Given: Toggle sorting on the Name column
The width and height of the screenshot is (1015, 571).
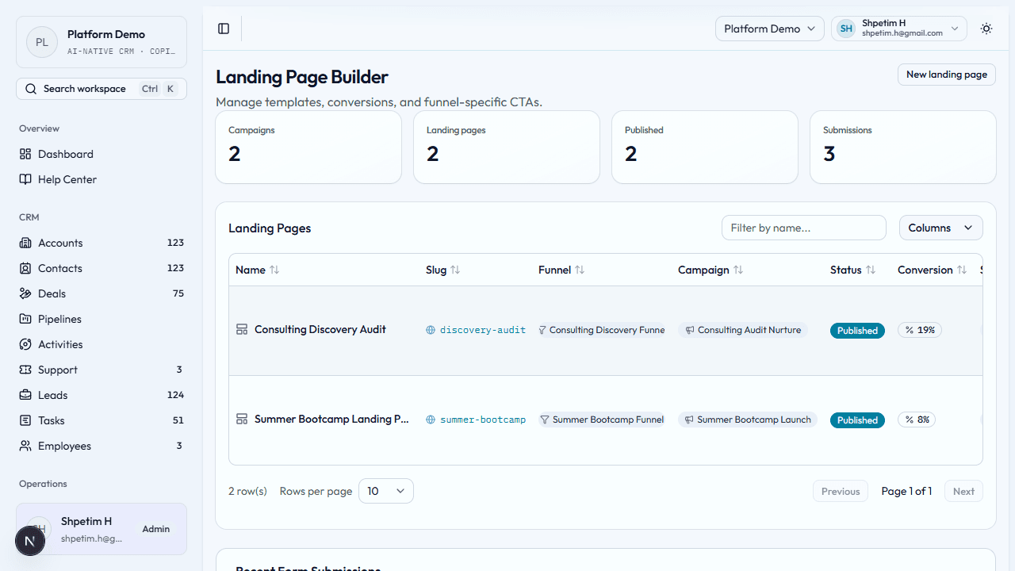Looking at the screenshot, I should point(275,270).
